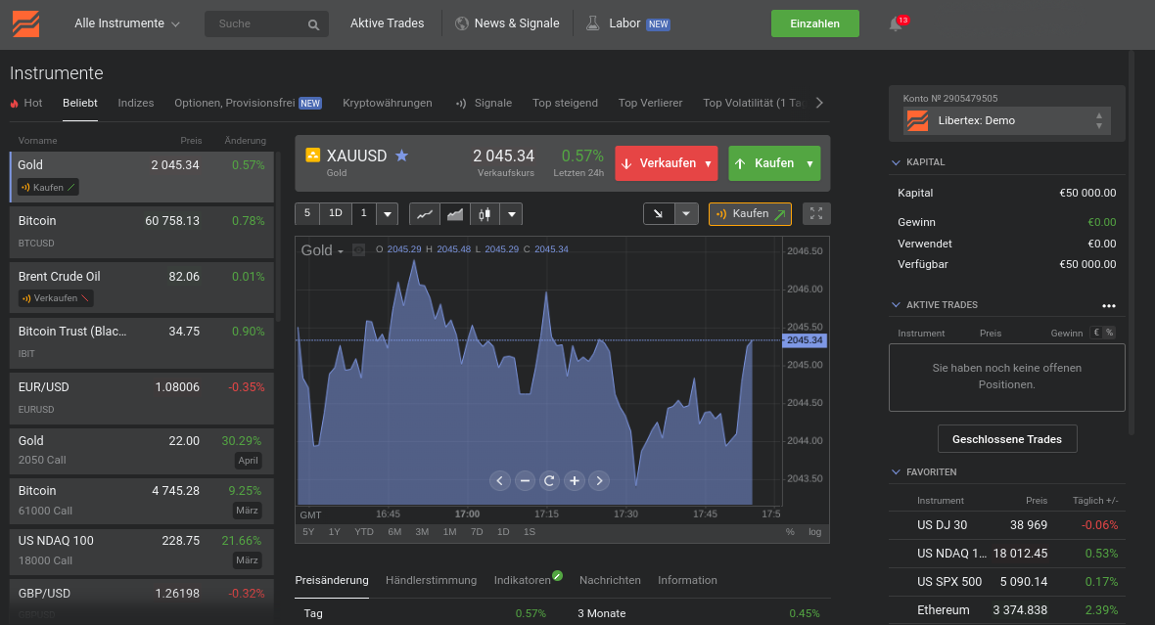The image size is (1155, 625).
Task: Select the 1D timeframe button
Action: click(x=335, y=213)
